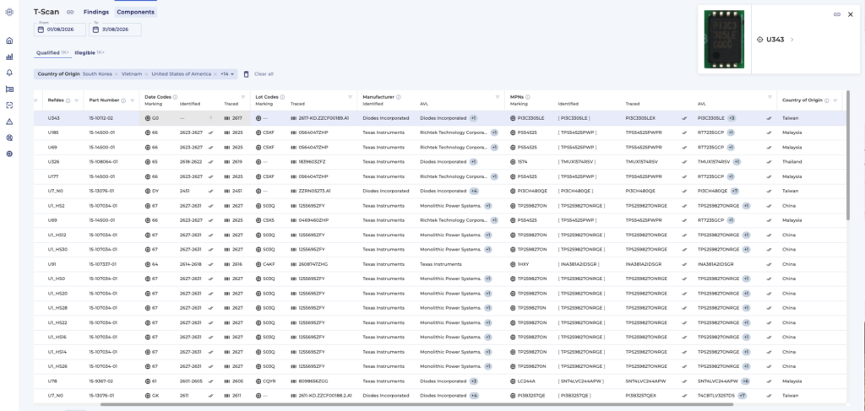Click the trash icon next to Clear all
Image resolution: width=865 pixels, height=411 pixels.
(x=247, y=73)
